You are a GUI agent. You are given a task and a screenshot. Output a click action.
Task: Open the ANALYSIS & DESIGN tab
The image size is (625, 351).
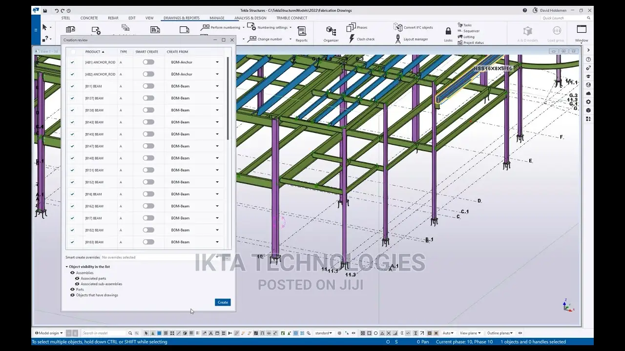pos(250,18)
